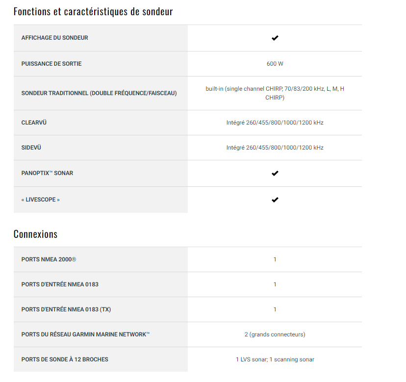Click the Garmin Marine Network ports label
Image resolution: width=406 pixels, height=382 pixels.
coord(85,334)
